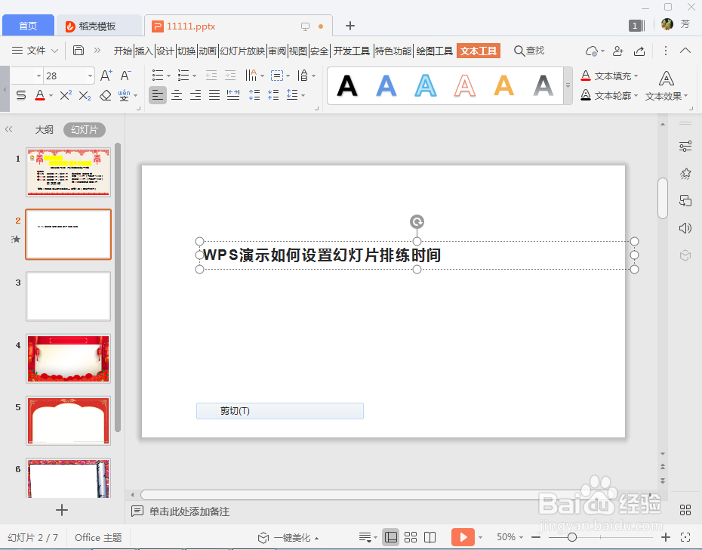Expand the 文本填充 text fill dropdown
Screen dimensions: 702x550
tap(636, 76)
